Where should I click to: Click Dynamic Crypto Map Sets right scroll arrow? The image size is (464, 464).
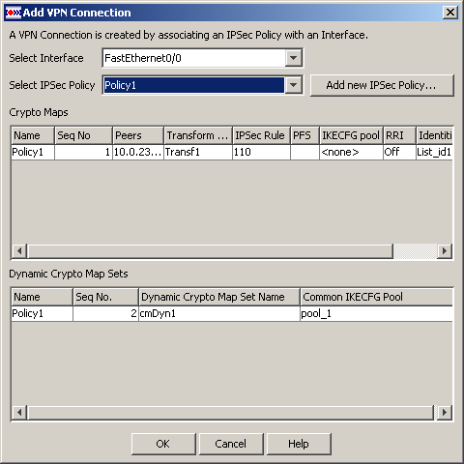445,413
